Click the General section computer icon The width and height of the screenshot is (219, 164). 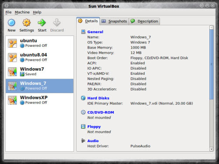pyautogui.click(x=83, y=31)
